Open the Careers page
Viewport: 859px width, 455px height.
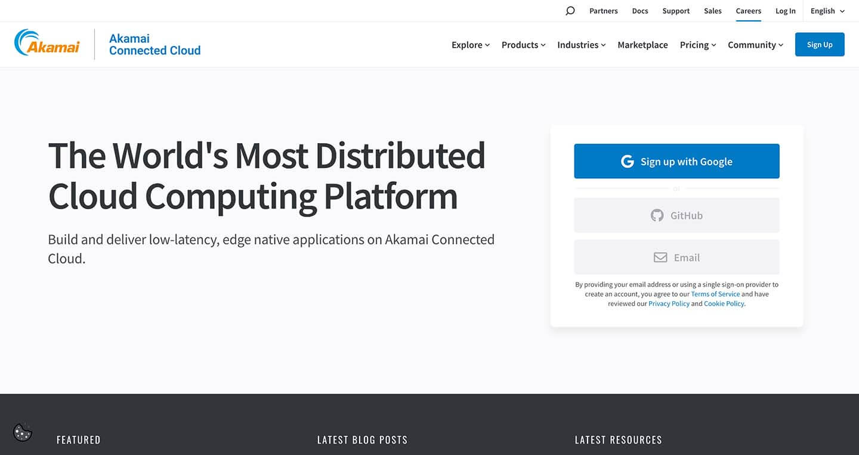point(749,11)
